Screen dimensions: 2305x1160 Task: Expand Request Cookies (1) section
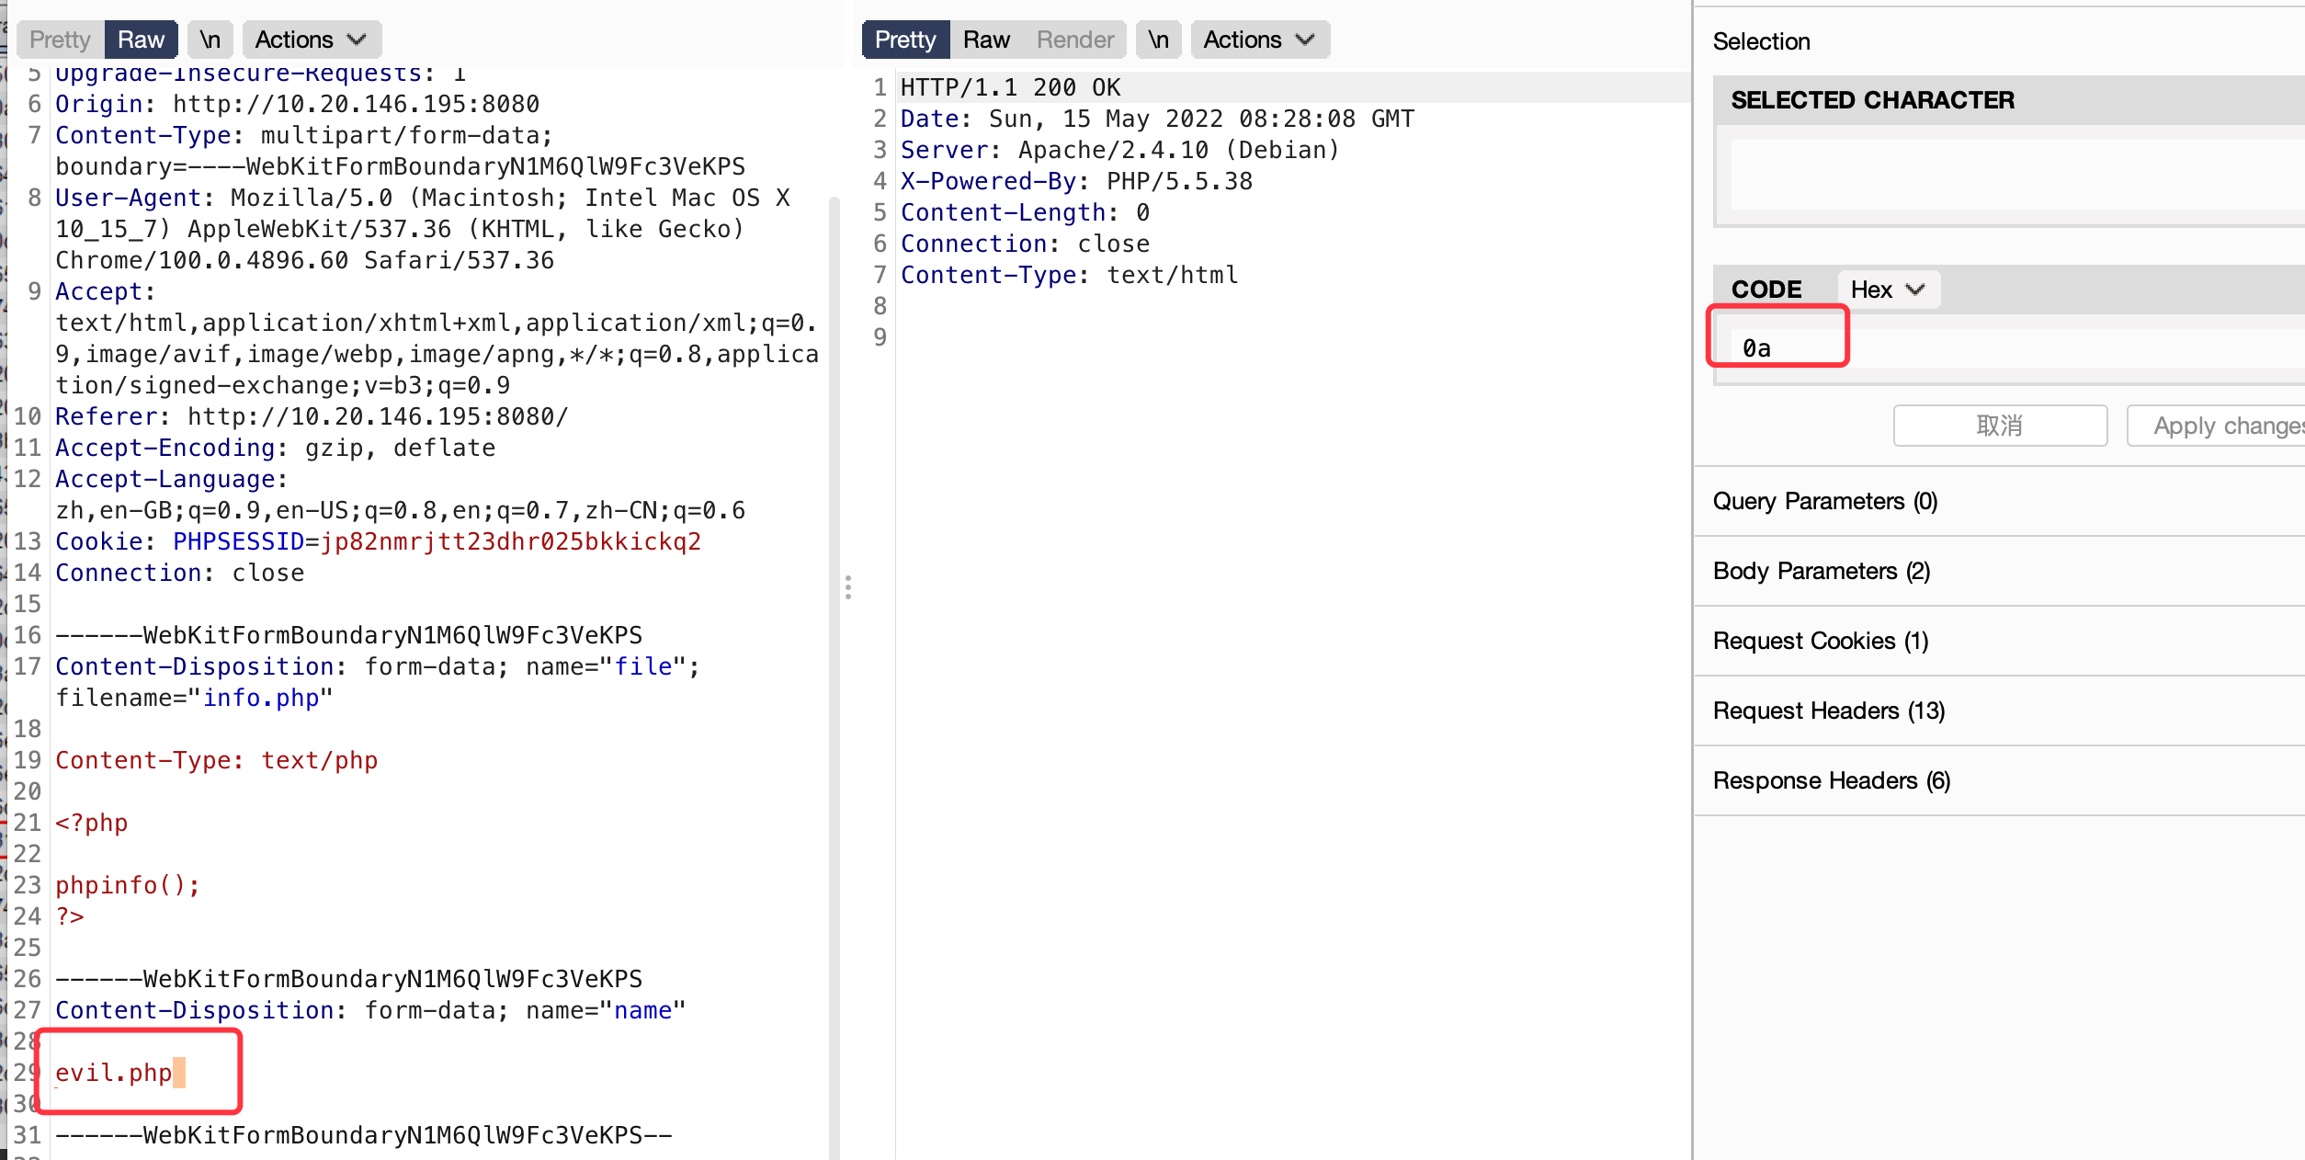[x=1820, y=641]
